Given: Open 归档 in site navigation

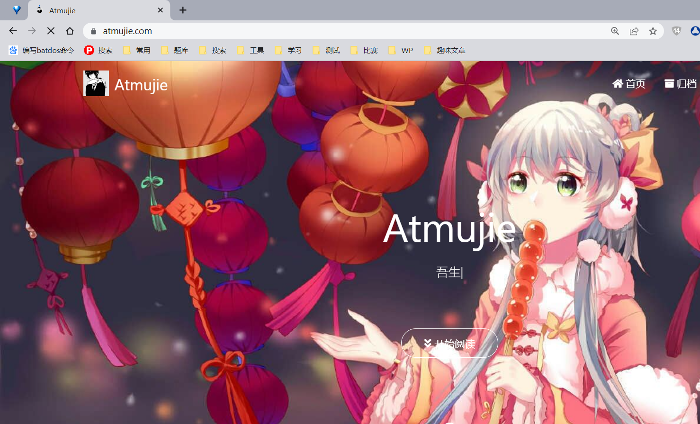Looking at the screenshot, I should pyautogui.click(x=681, y=84).
